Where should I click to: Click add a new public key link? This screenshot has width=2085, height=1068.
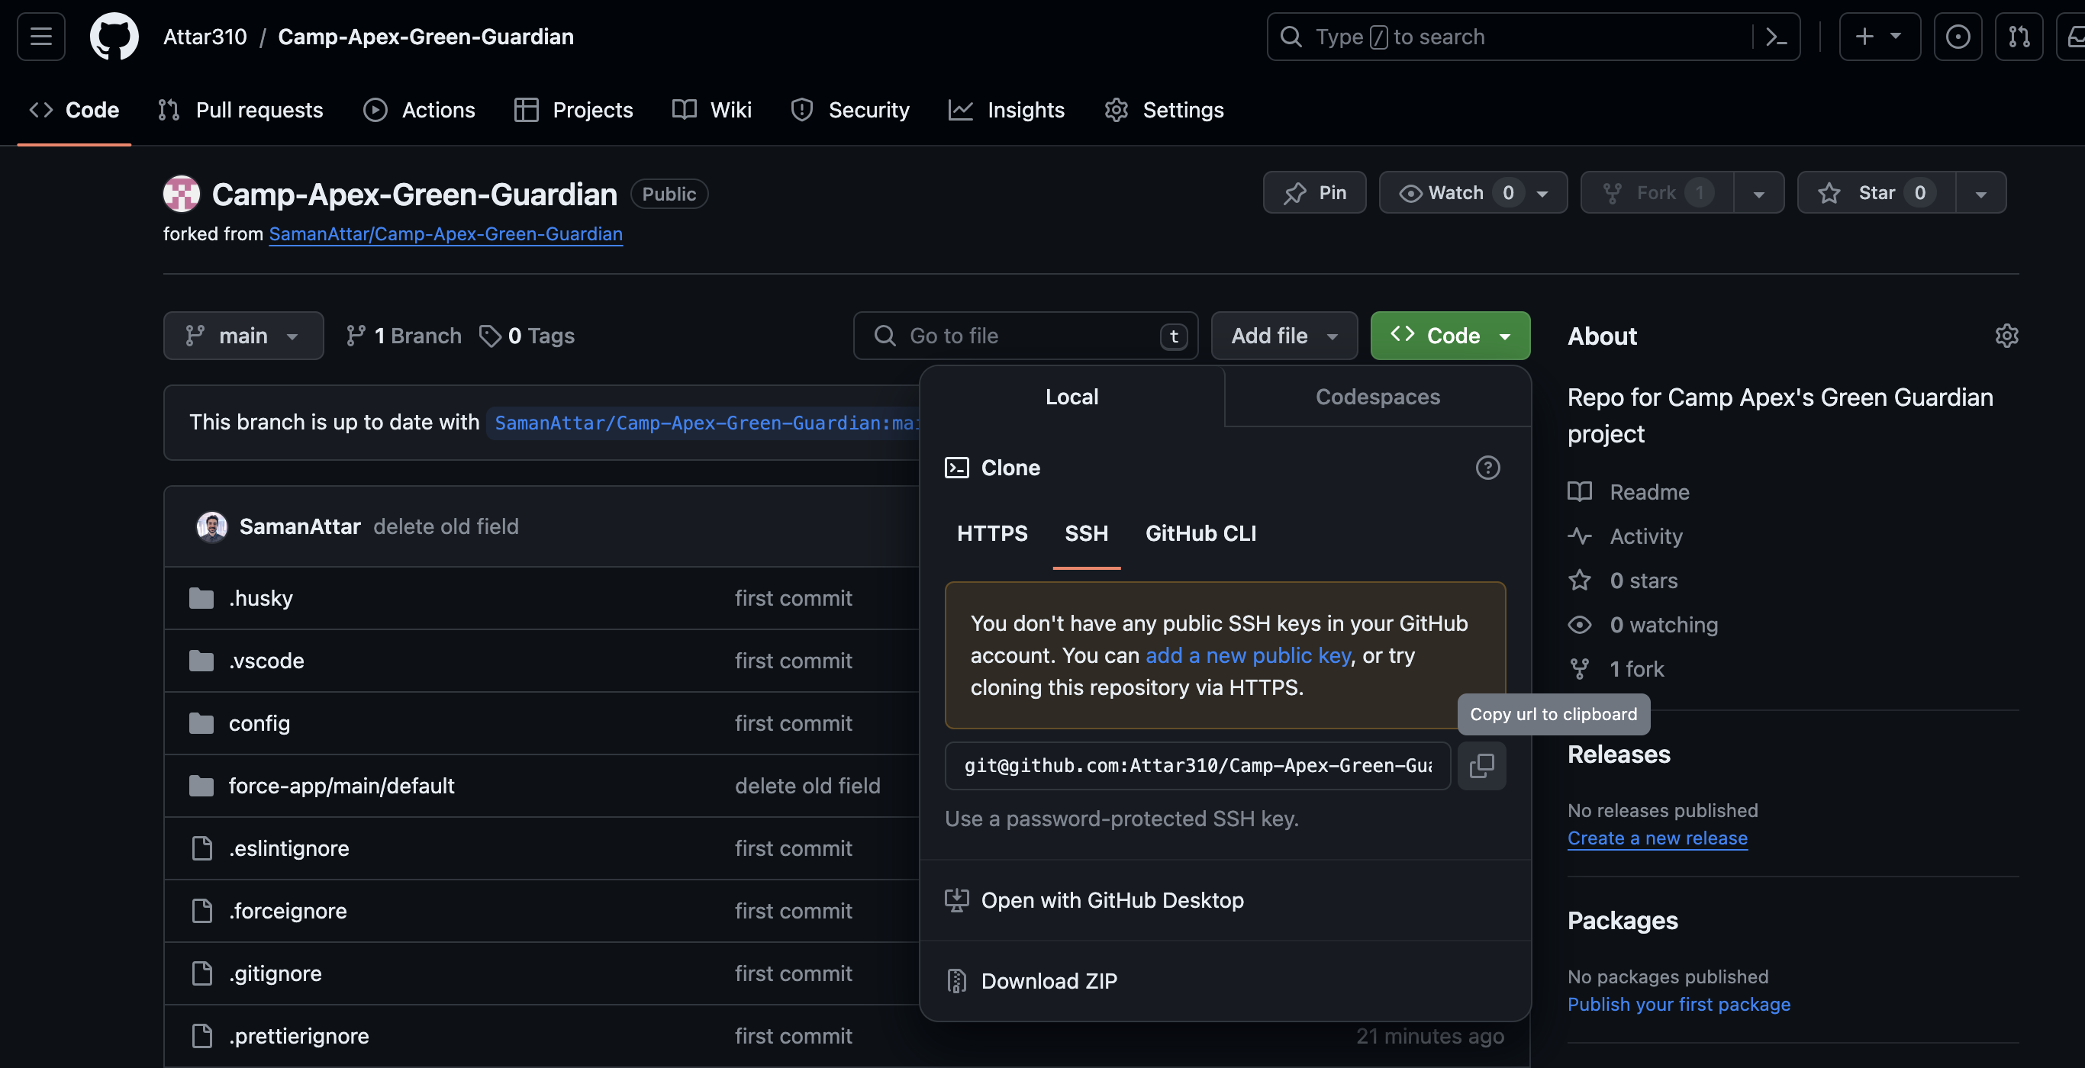click(1248, 655)
